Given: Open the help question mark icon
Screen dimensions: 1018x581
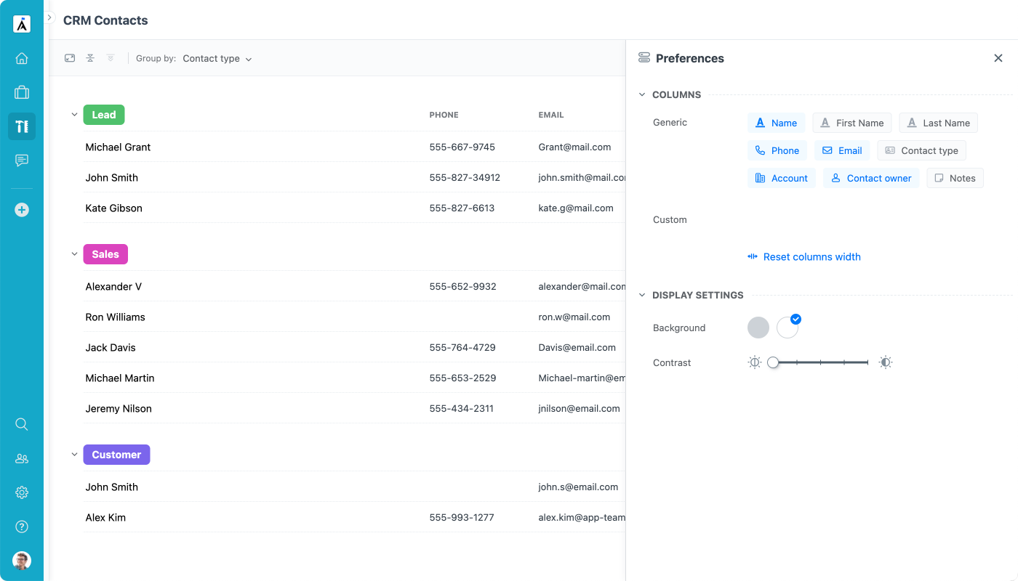Looking at the screenshot, I should pyautogui.click(x=22, y=527).
